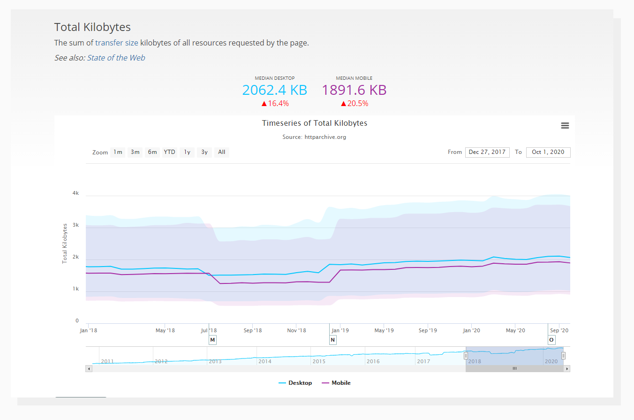Edit the To date field showing Oct 1, 2020
634x420 pixels.
click(x=548, y=152)
